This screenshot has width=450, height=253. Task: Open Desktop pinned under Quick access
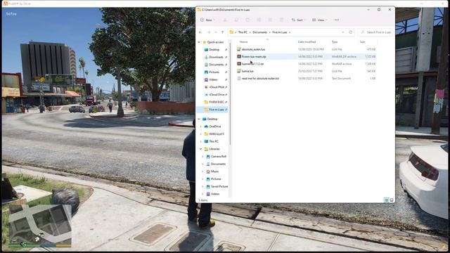tap(214, 50)
